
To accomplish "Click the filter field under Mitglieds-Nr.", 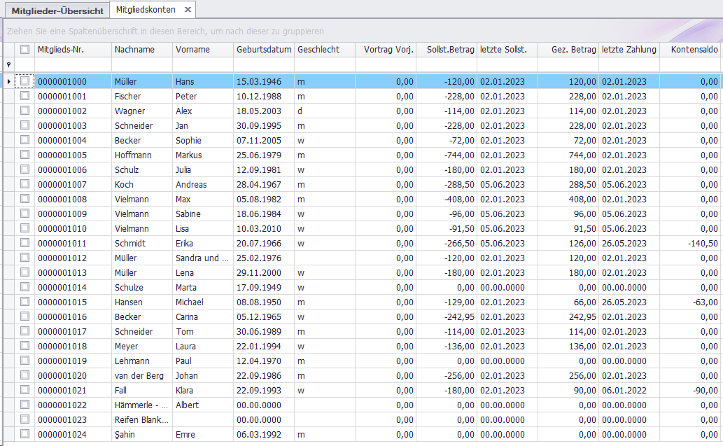I will [x=73, y=64].
